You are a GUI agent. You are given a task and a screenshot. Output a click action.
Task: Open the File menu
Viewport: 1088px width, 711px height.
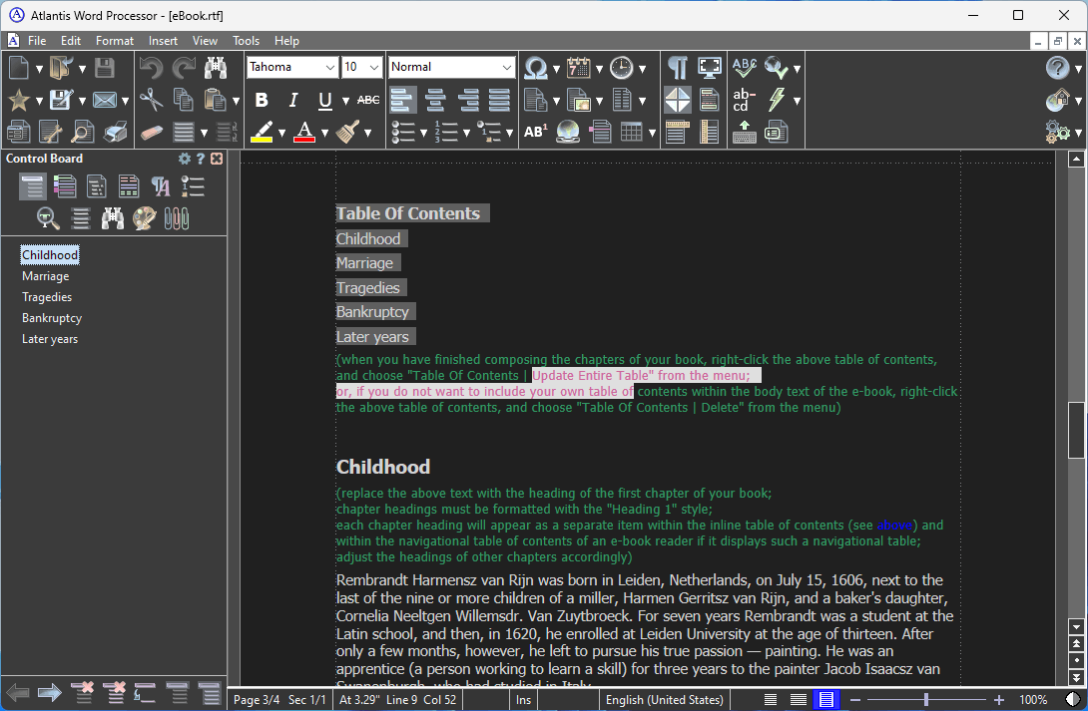37,41
